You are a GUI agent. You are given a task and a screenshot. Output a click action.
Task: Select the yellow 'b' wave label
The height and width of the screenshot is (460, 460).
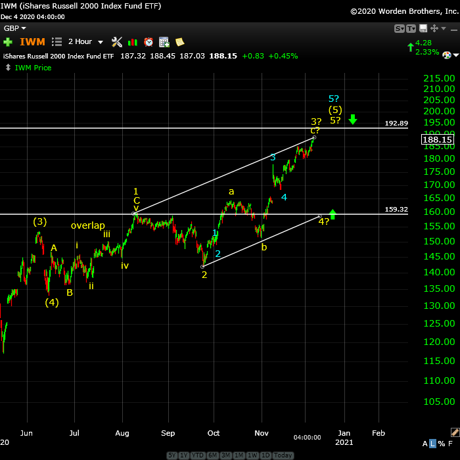264,247
